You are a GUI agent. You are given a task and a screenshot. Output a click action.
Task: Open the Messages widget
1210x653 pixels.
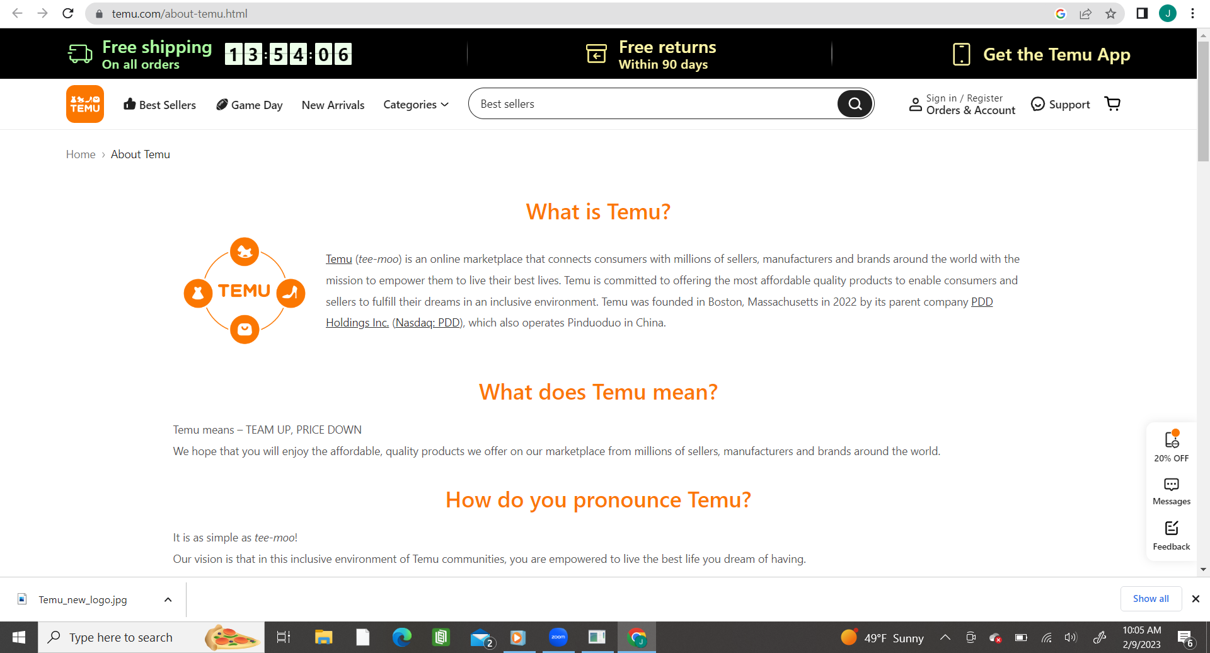pyautogui.click(x=1172, y=492)
